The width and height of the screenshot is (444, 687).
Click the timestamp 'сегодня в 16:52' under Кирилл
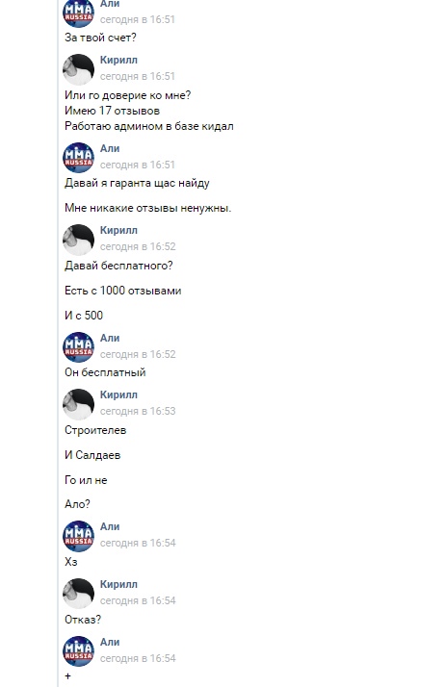pyautogui.click(x=138, y=246)
